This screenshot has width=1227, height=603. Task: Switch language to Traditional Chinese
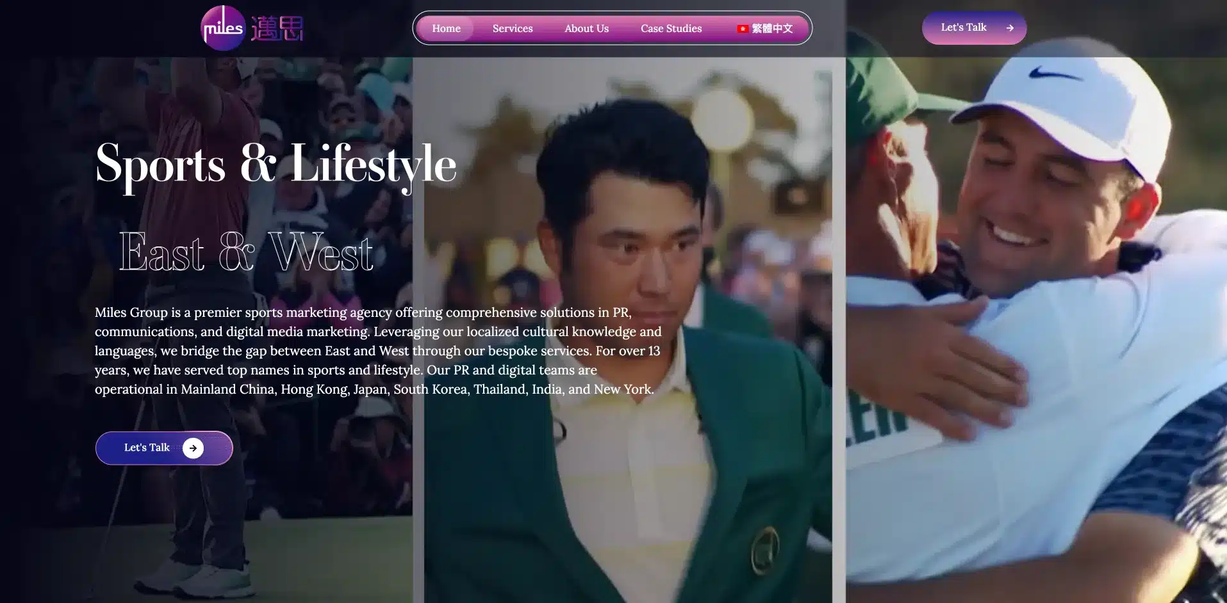[765, 29]
